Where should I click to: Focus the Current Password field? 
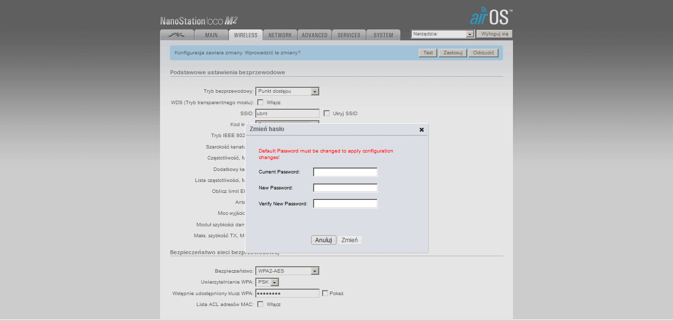(x=345, y=172)
